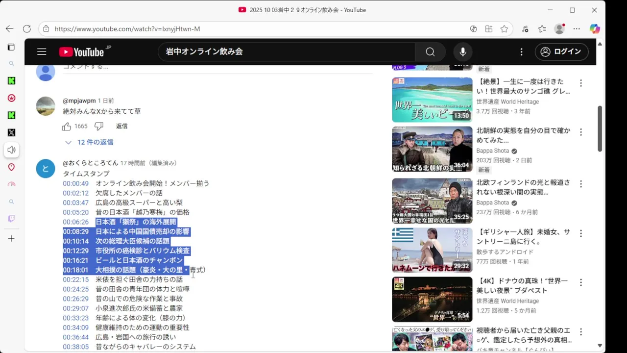Open the 北朝鮮 36:04 video thumbnail
Image resolution: width=627 pixels, height=353 pixels.
432,149
